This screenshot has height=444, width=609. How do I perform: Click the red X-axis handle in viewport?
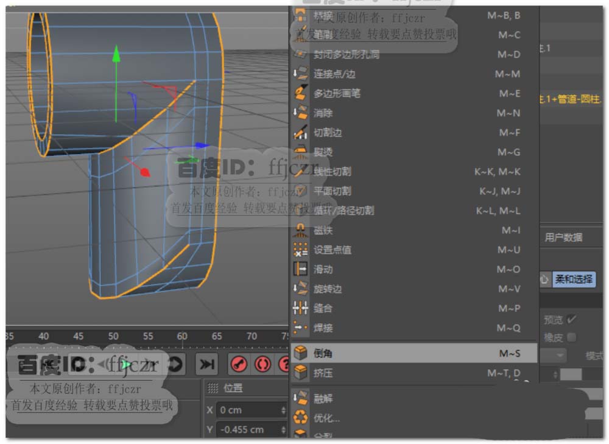144,172
